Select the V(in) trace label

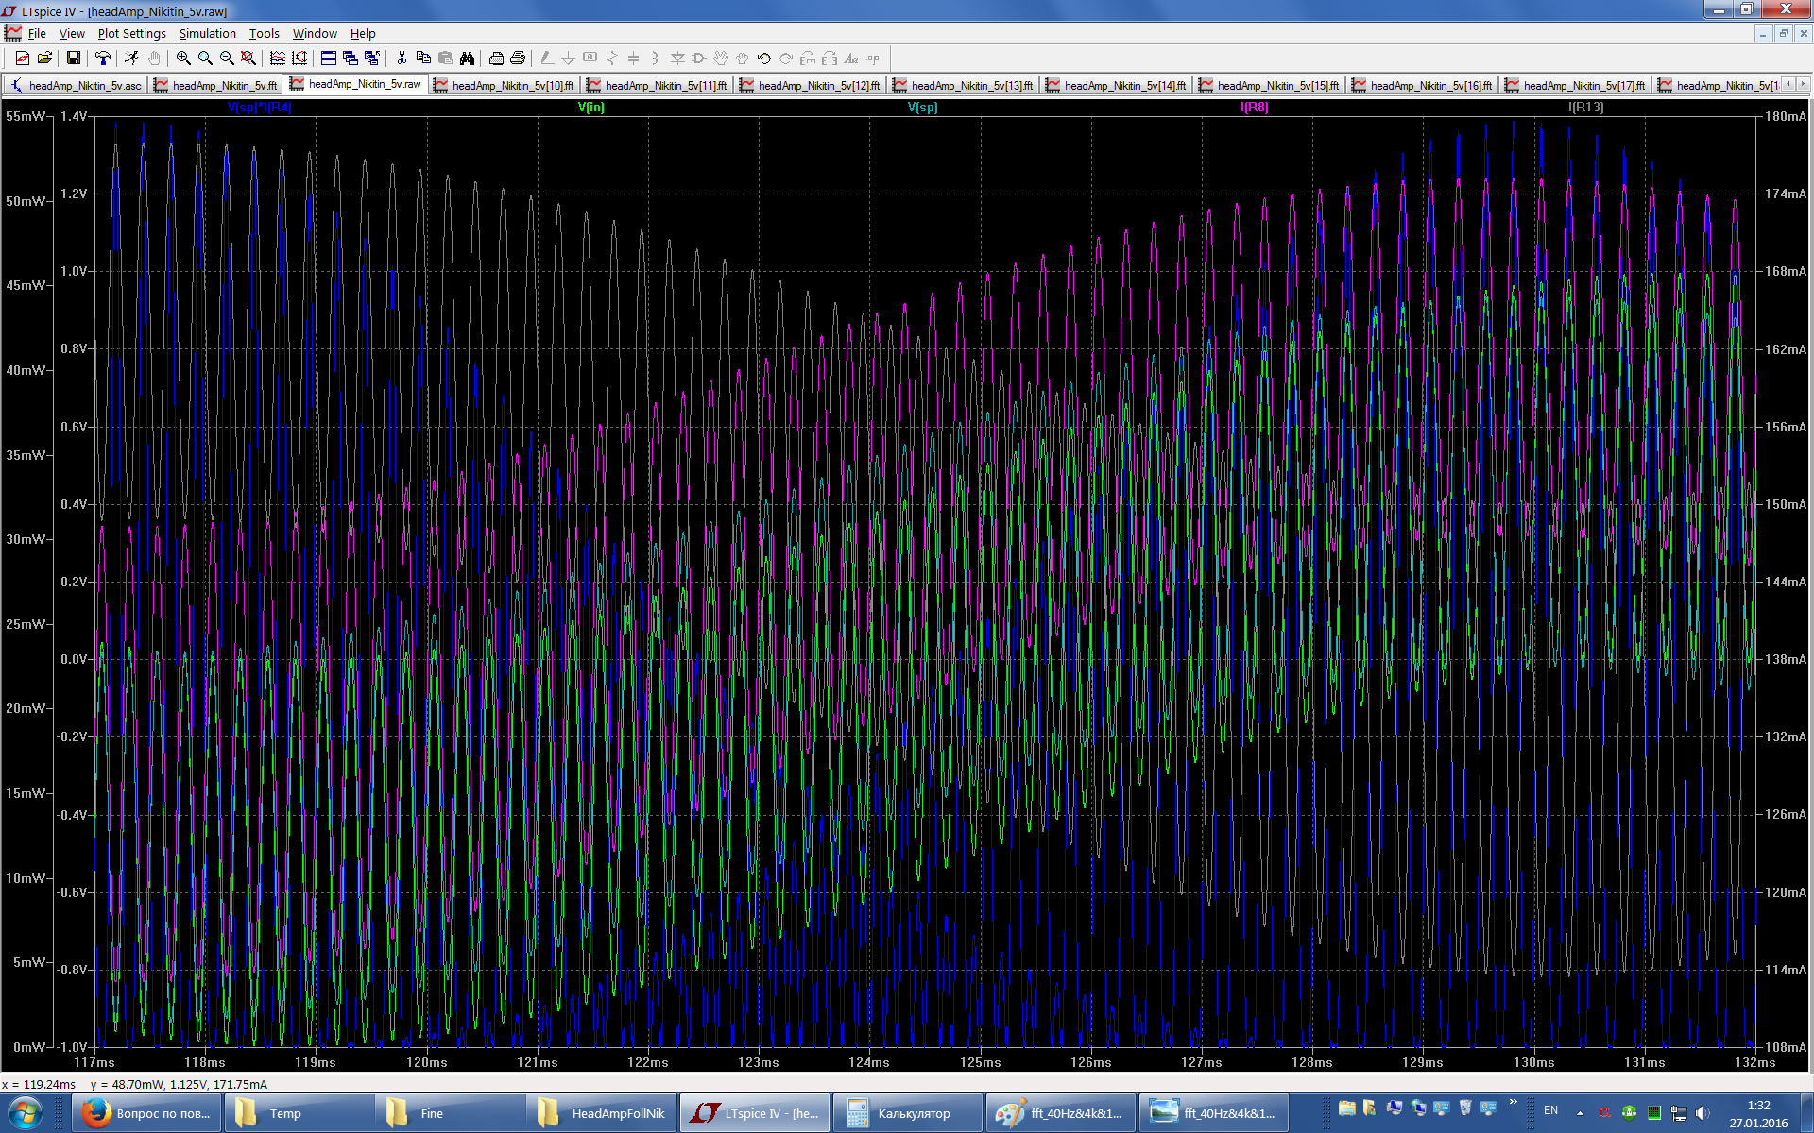click(x=590, y=108)
